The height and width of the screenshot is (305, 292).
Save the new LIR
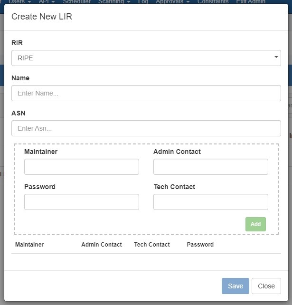click(235, 286)
